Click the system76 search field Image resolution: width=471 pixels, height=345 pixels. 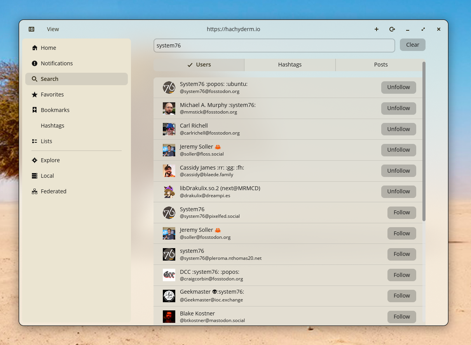274,46
